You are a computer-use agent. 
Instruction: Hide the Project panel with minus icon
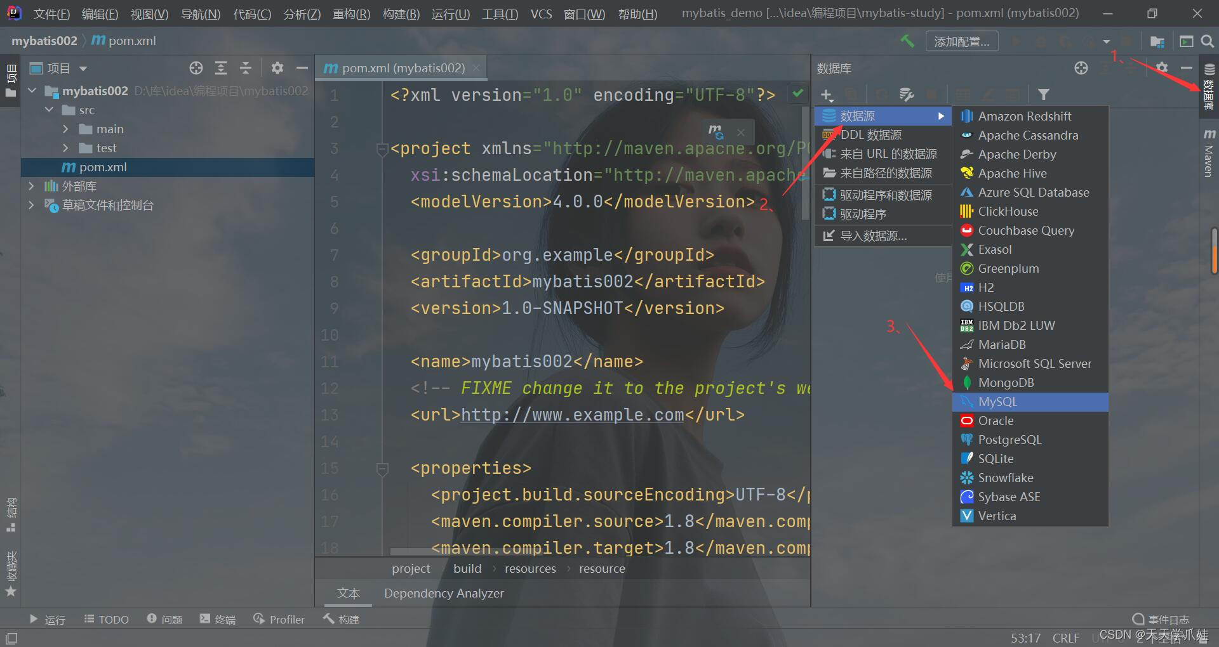click(x=302, y=68)
